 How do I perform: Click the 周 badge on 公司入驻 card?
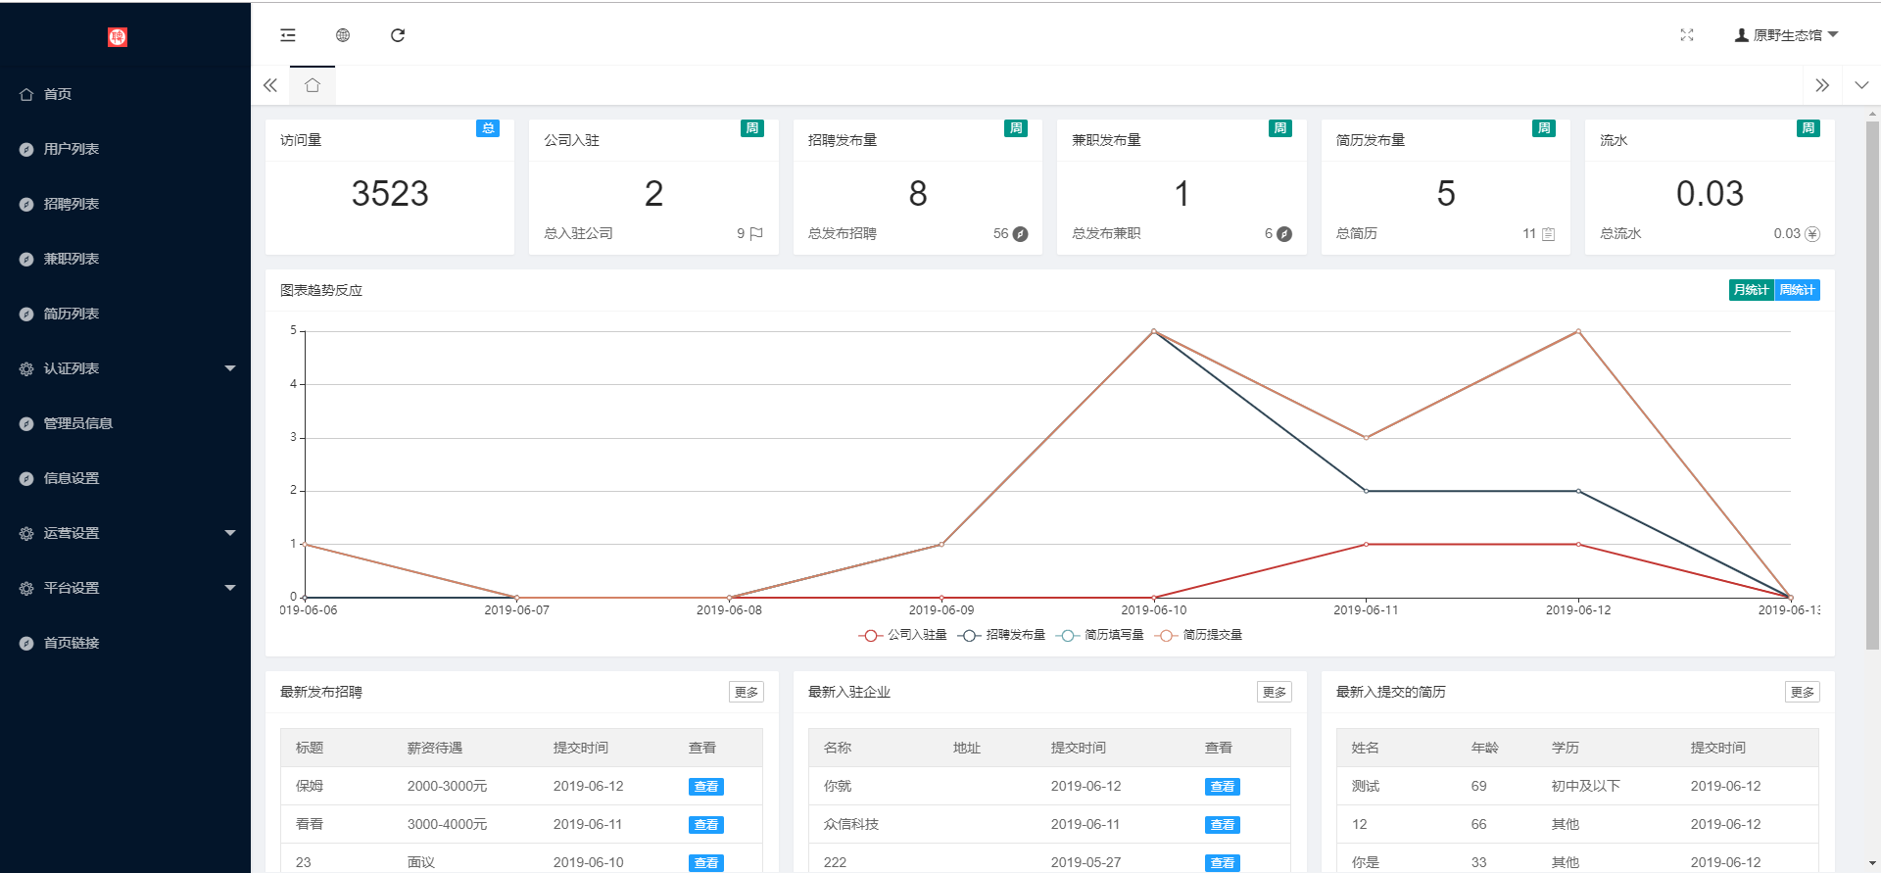click(752, 128)
